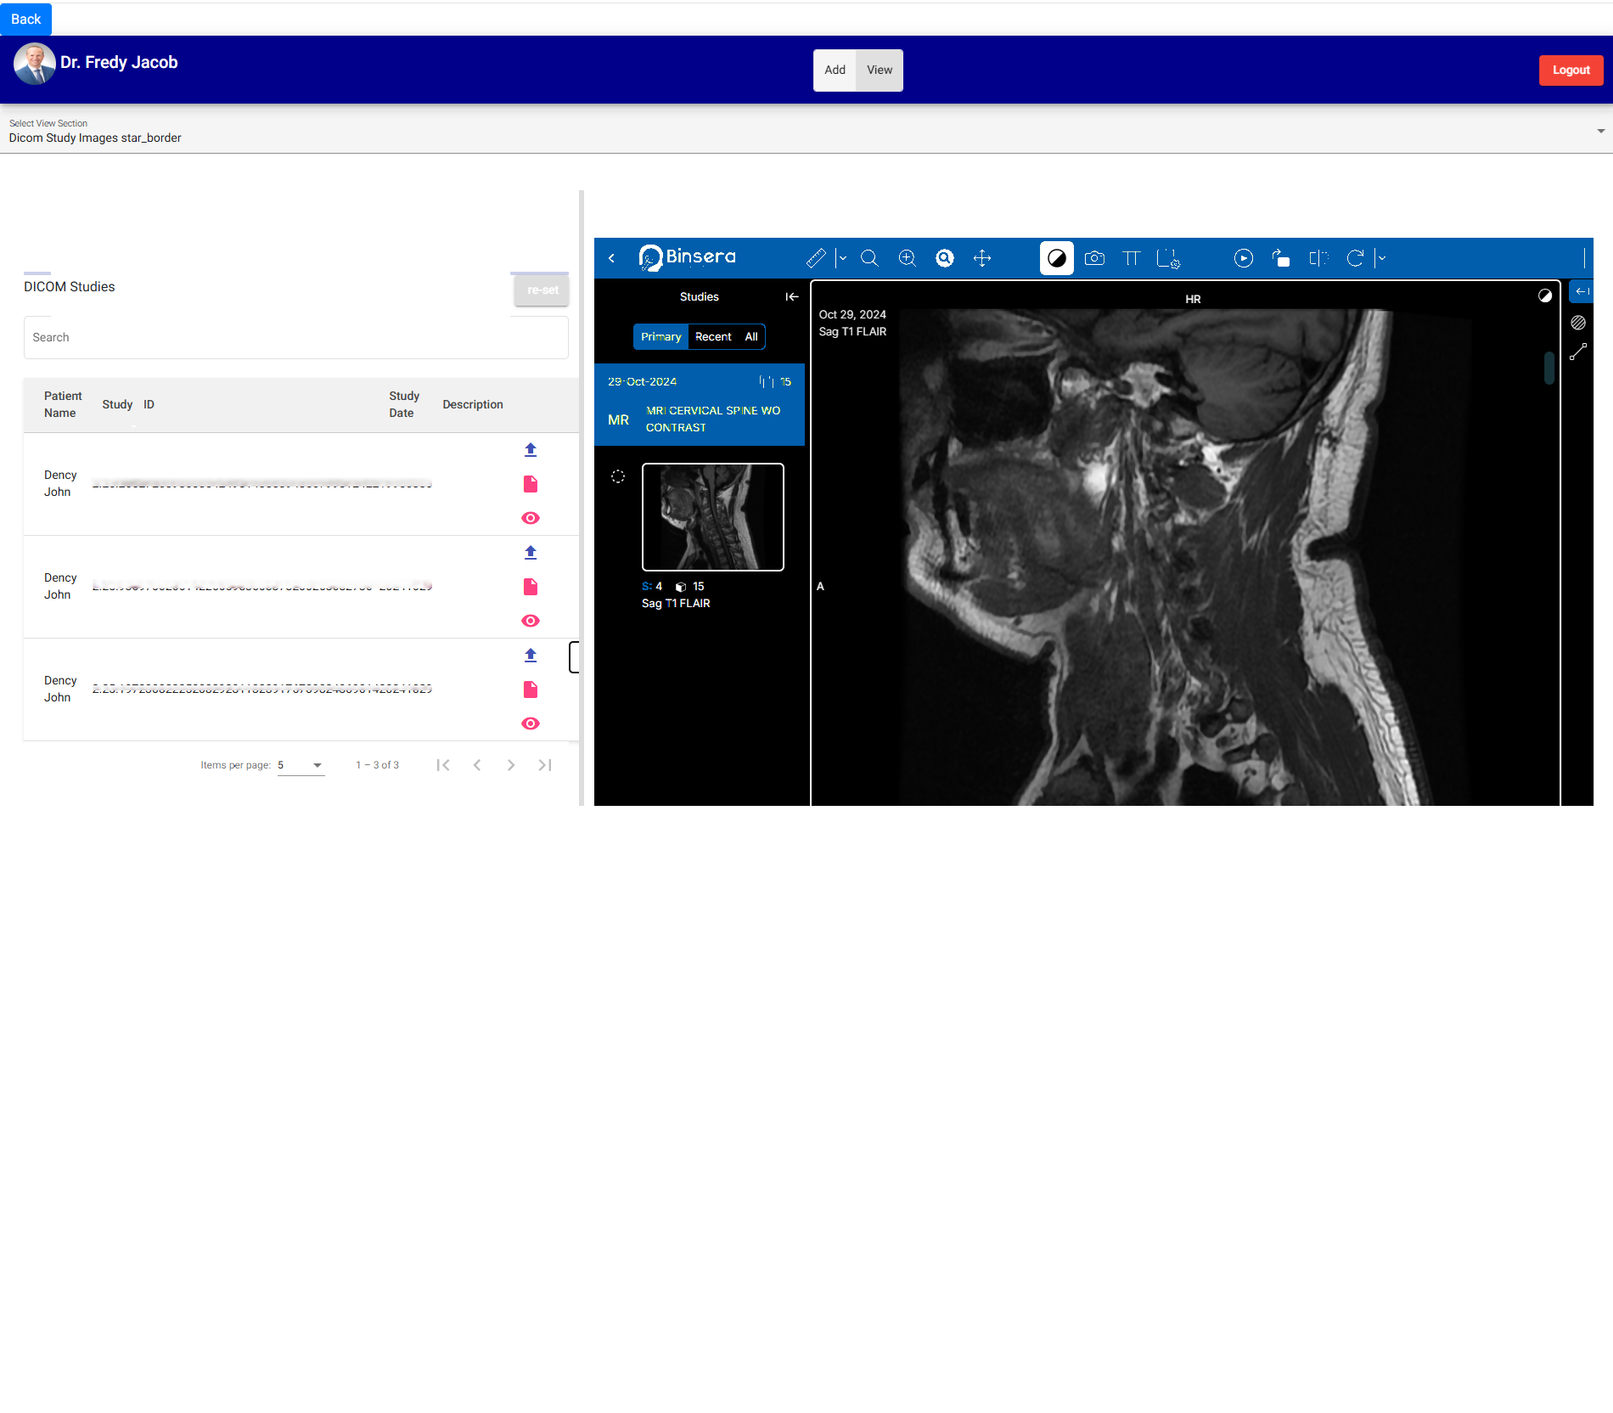Click the Study ID column header

pos(128,404)
